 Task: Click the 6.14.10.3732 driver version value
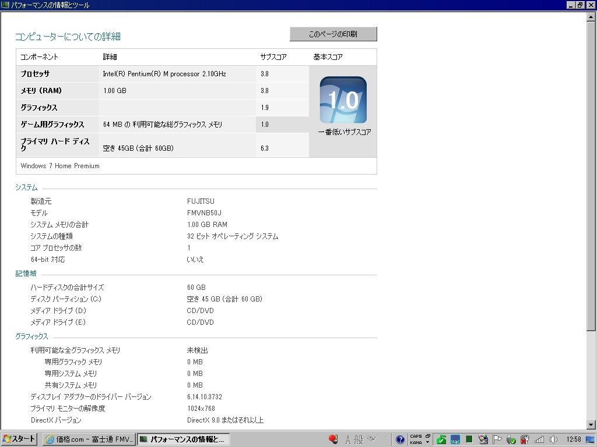205,397
